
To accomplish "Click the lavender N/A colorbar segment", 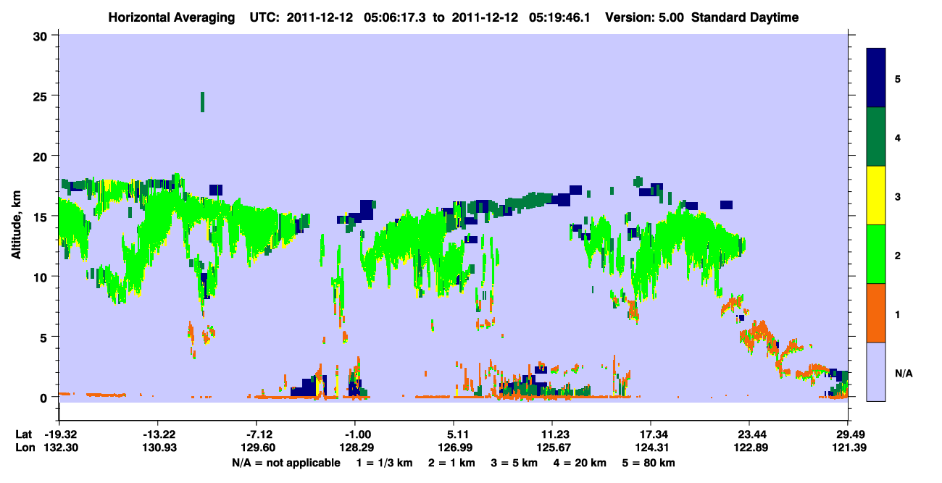I will point(876,371).
